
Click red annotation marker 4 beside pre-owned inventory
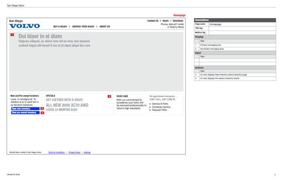point(42,113)
